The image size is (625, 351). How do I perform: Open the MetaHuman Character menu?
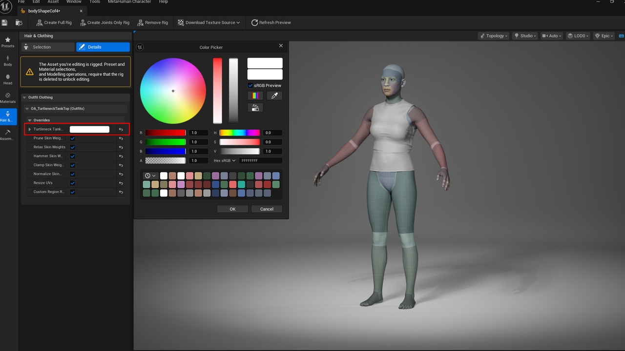coord(129,2)
